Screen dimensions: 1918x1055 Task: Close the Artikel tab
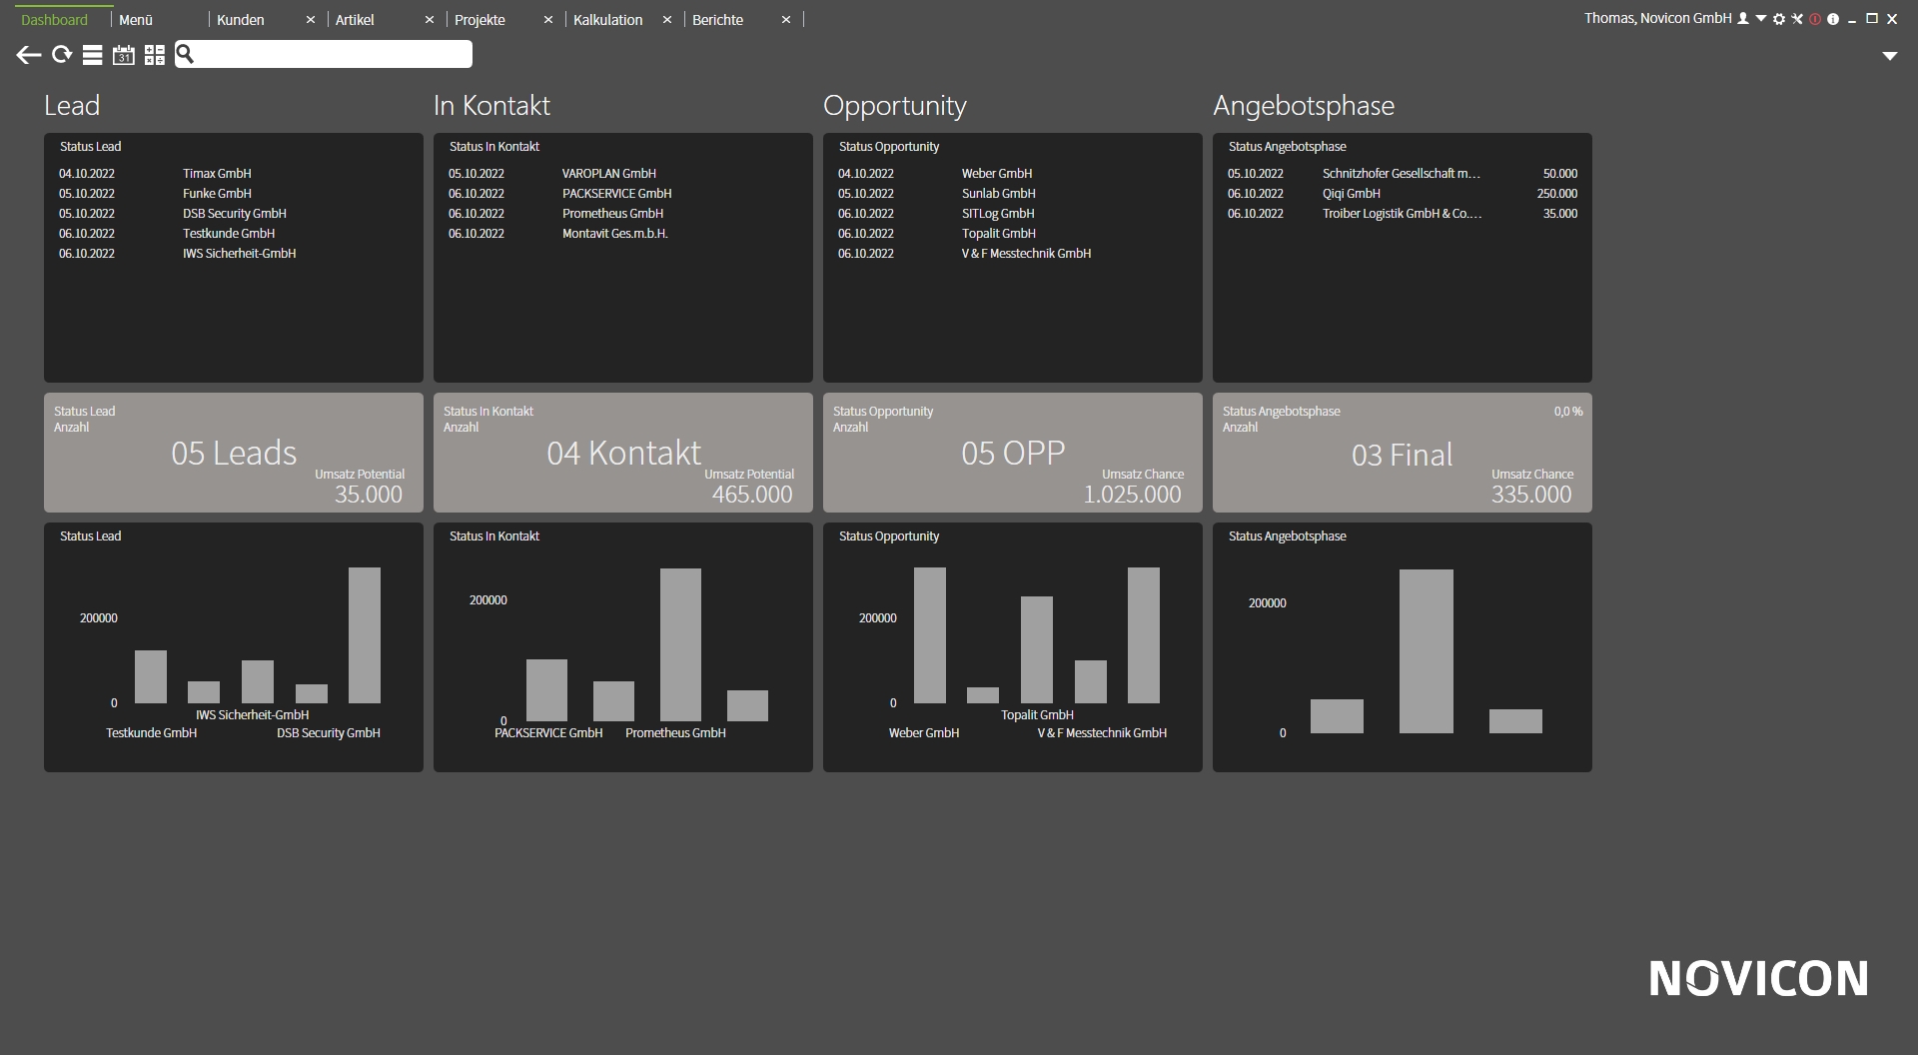[430, 20]
